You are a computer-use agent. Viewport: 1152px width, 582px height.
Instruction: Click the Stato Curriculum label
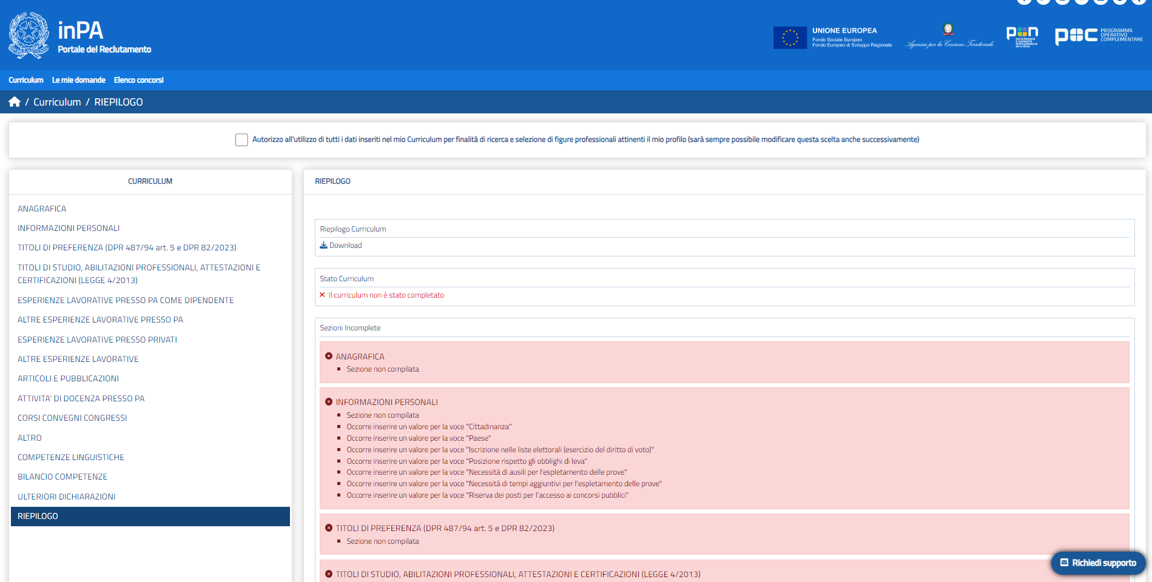346,279
